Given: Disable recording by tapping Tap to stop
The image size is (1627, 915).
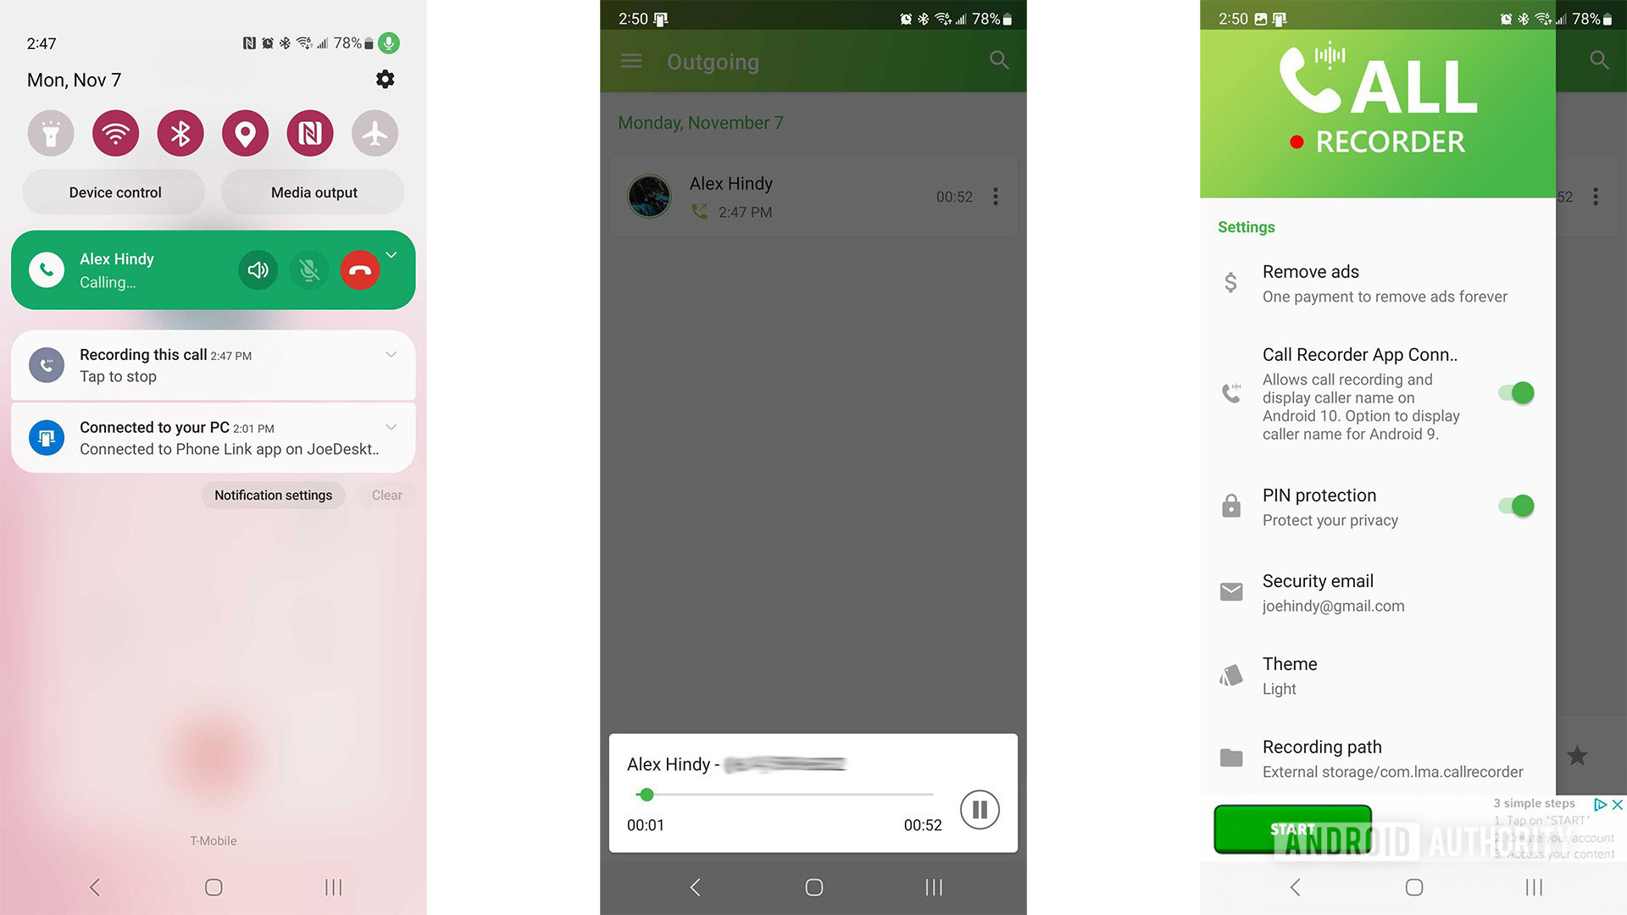Looking at the screenshot, I should point(120,376).
